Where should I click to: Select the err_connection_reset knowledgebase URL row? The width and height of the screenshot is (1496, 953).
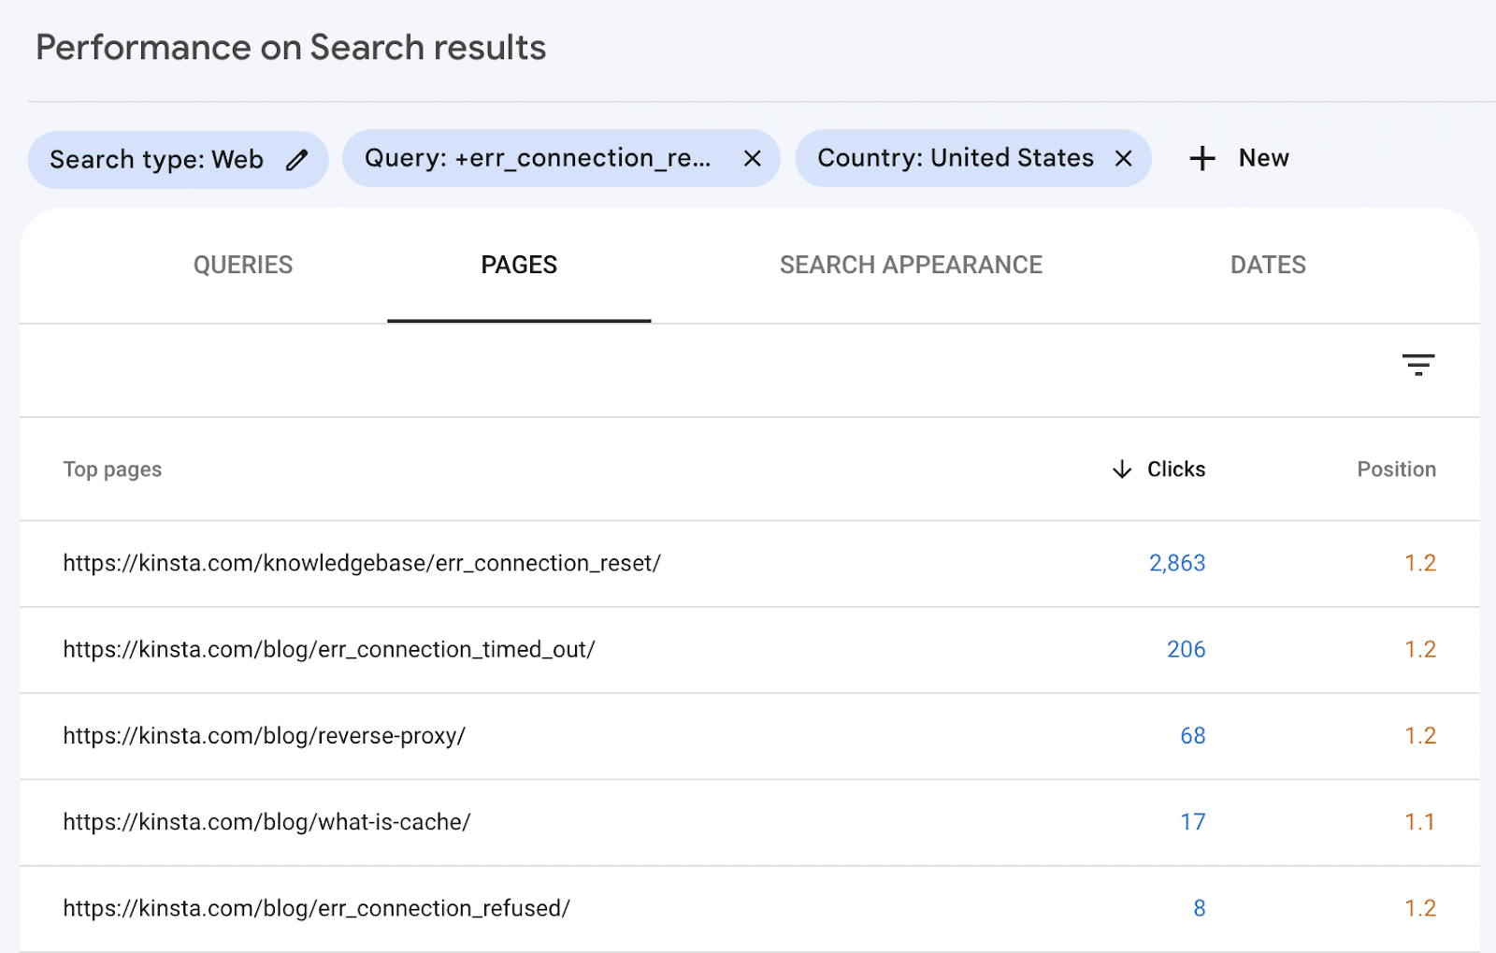(x=361, y=563)
